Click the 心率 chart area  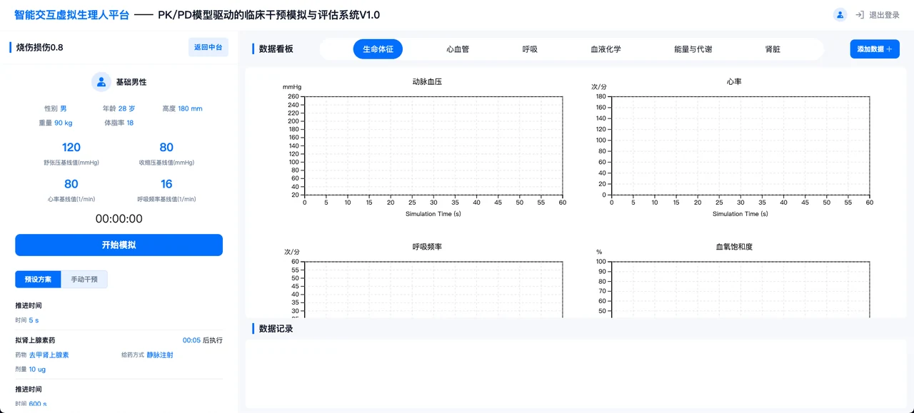pos(740,146)
